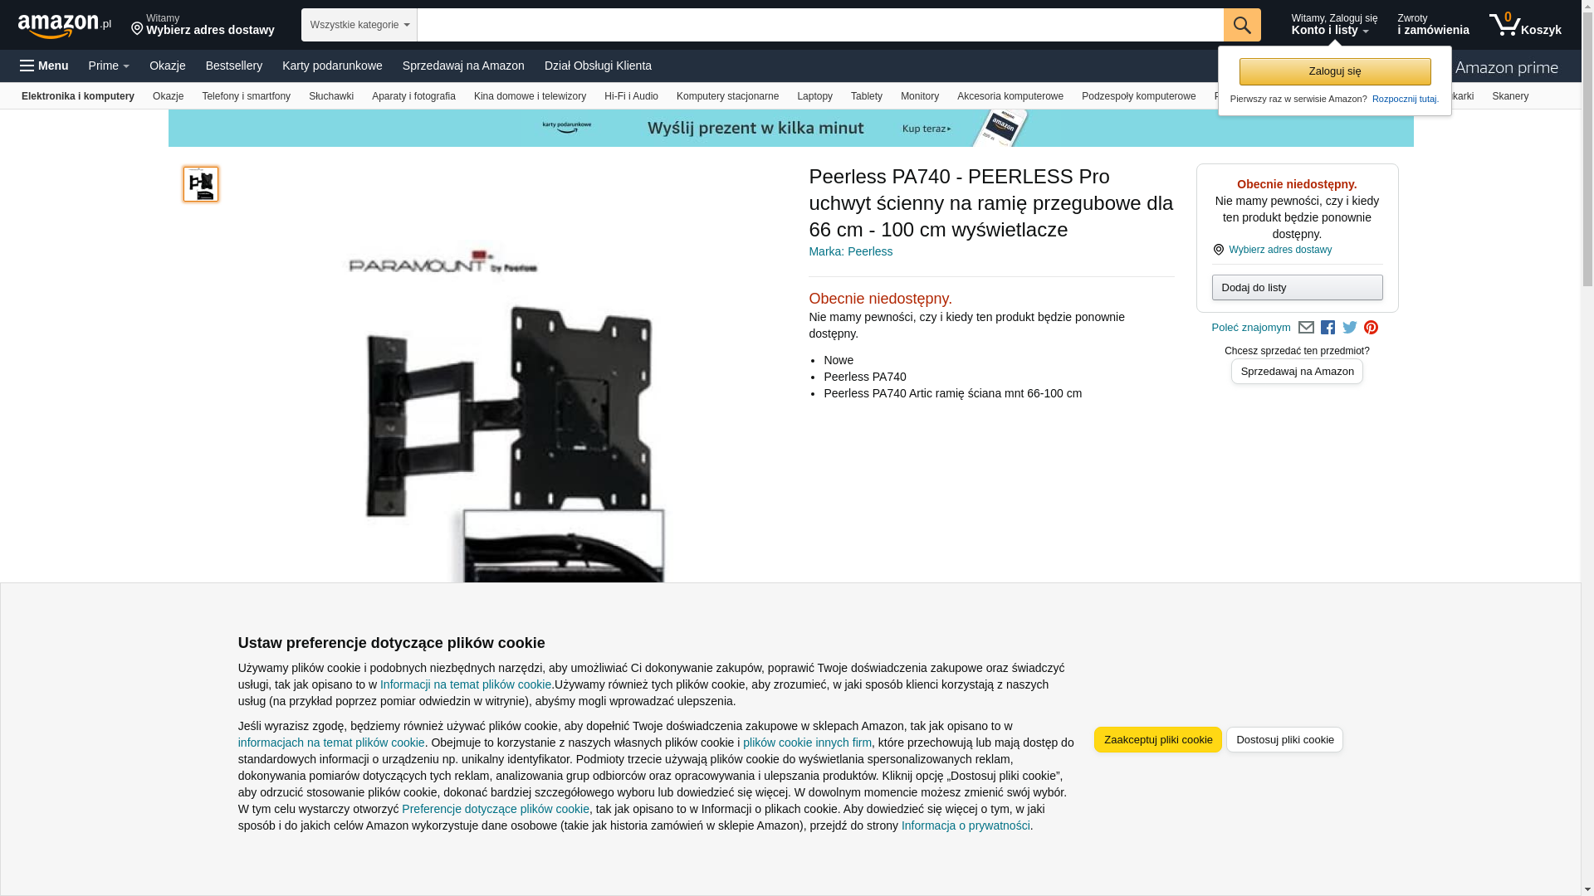Click the Dodaj do listy button
The image size is (1594, 896).
pyautogui.click(x=1297, y=288)
